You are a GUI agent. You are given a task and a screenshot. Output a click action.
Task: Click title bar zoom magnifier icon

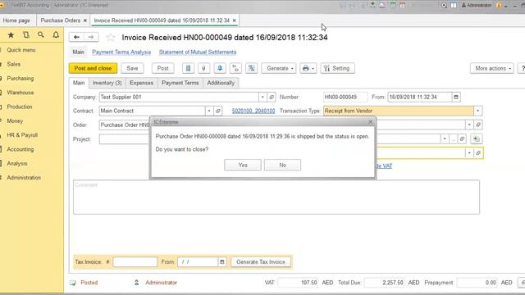coord(444,5)
